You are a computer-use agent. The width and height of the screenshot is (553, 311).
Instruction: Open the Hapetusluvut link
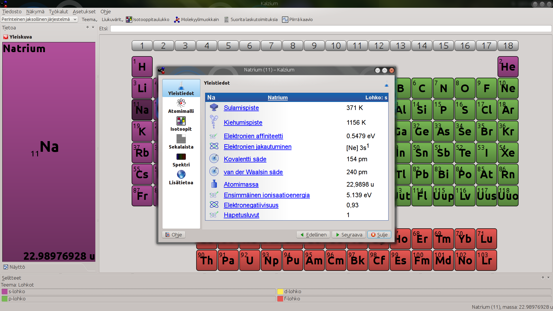tap(241, 215)
